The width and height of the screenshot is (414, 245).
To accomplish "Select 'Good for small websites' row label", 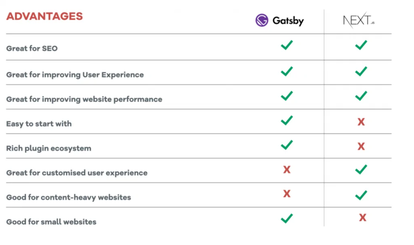I will coord(51,222).
